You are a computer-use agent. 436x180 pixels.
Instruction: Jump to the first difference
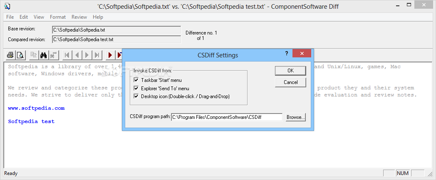coord(67,55)
